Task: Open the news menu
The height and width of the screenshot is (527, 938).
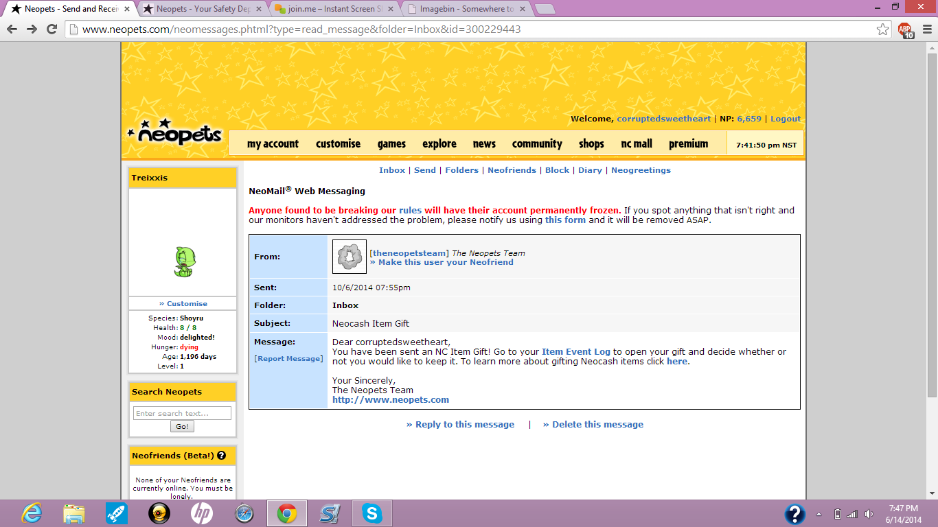Action: (484, 143)
